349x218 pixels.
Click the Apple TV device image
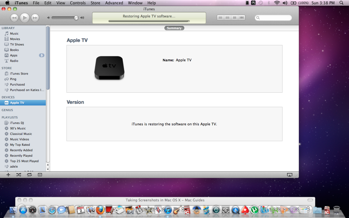click(x=109, y=68)
